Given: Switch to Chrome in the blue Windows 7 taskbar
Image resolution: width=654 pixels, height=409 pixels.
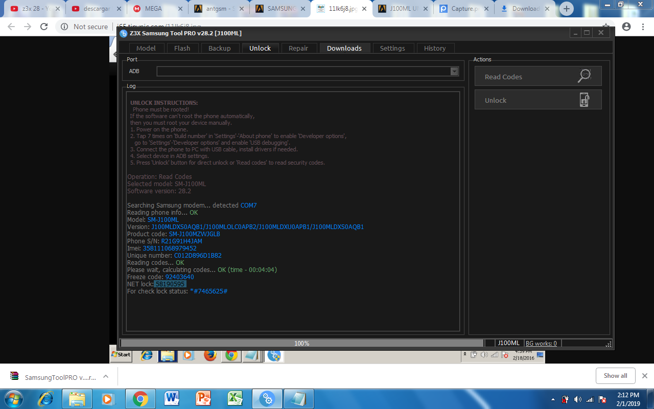Looking at the screenshot, I should tap(140, 398).
